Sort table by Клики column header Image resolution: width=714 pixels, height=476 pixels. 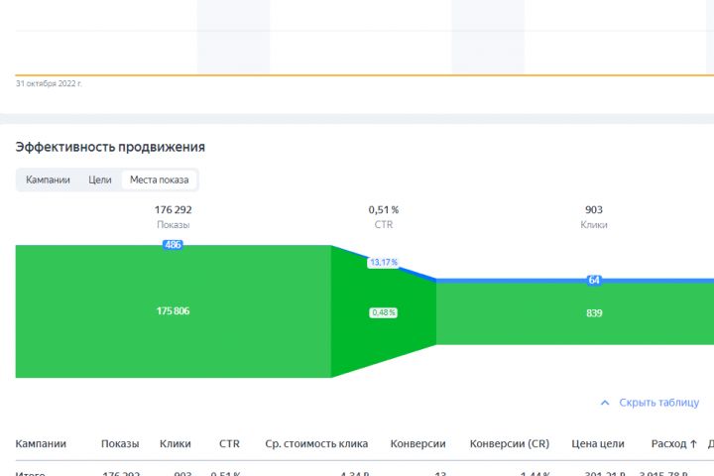175,443
